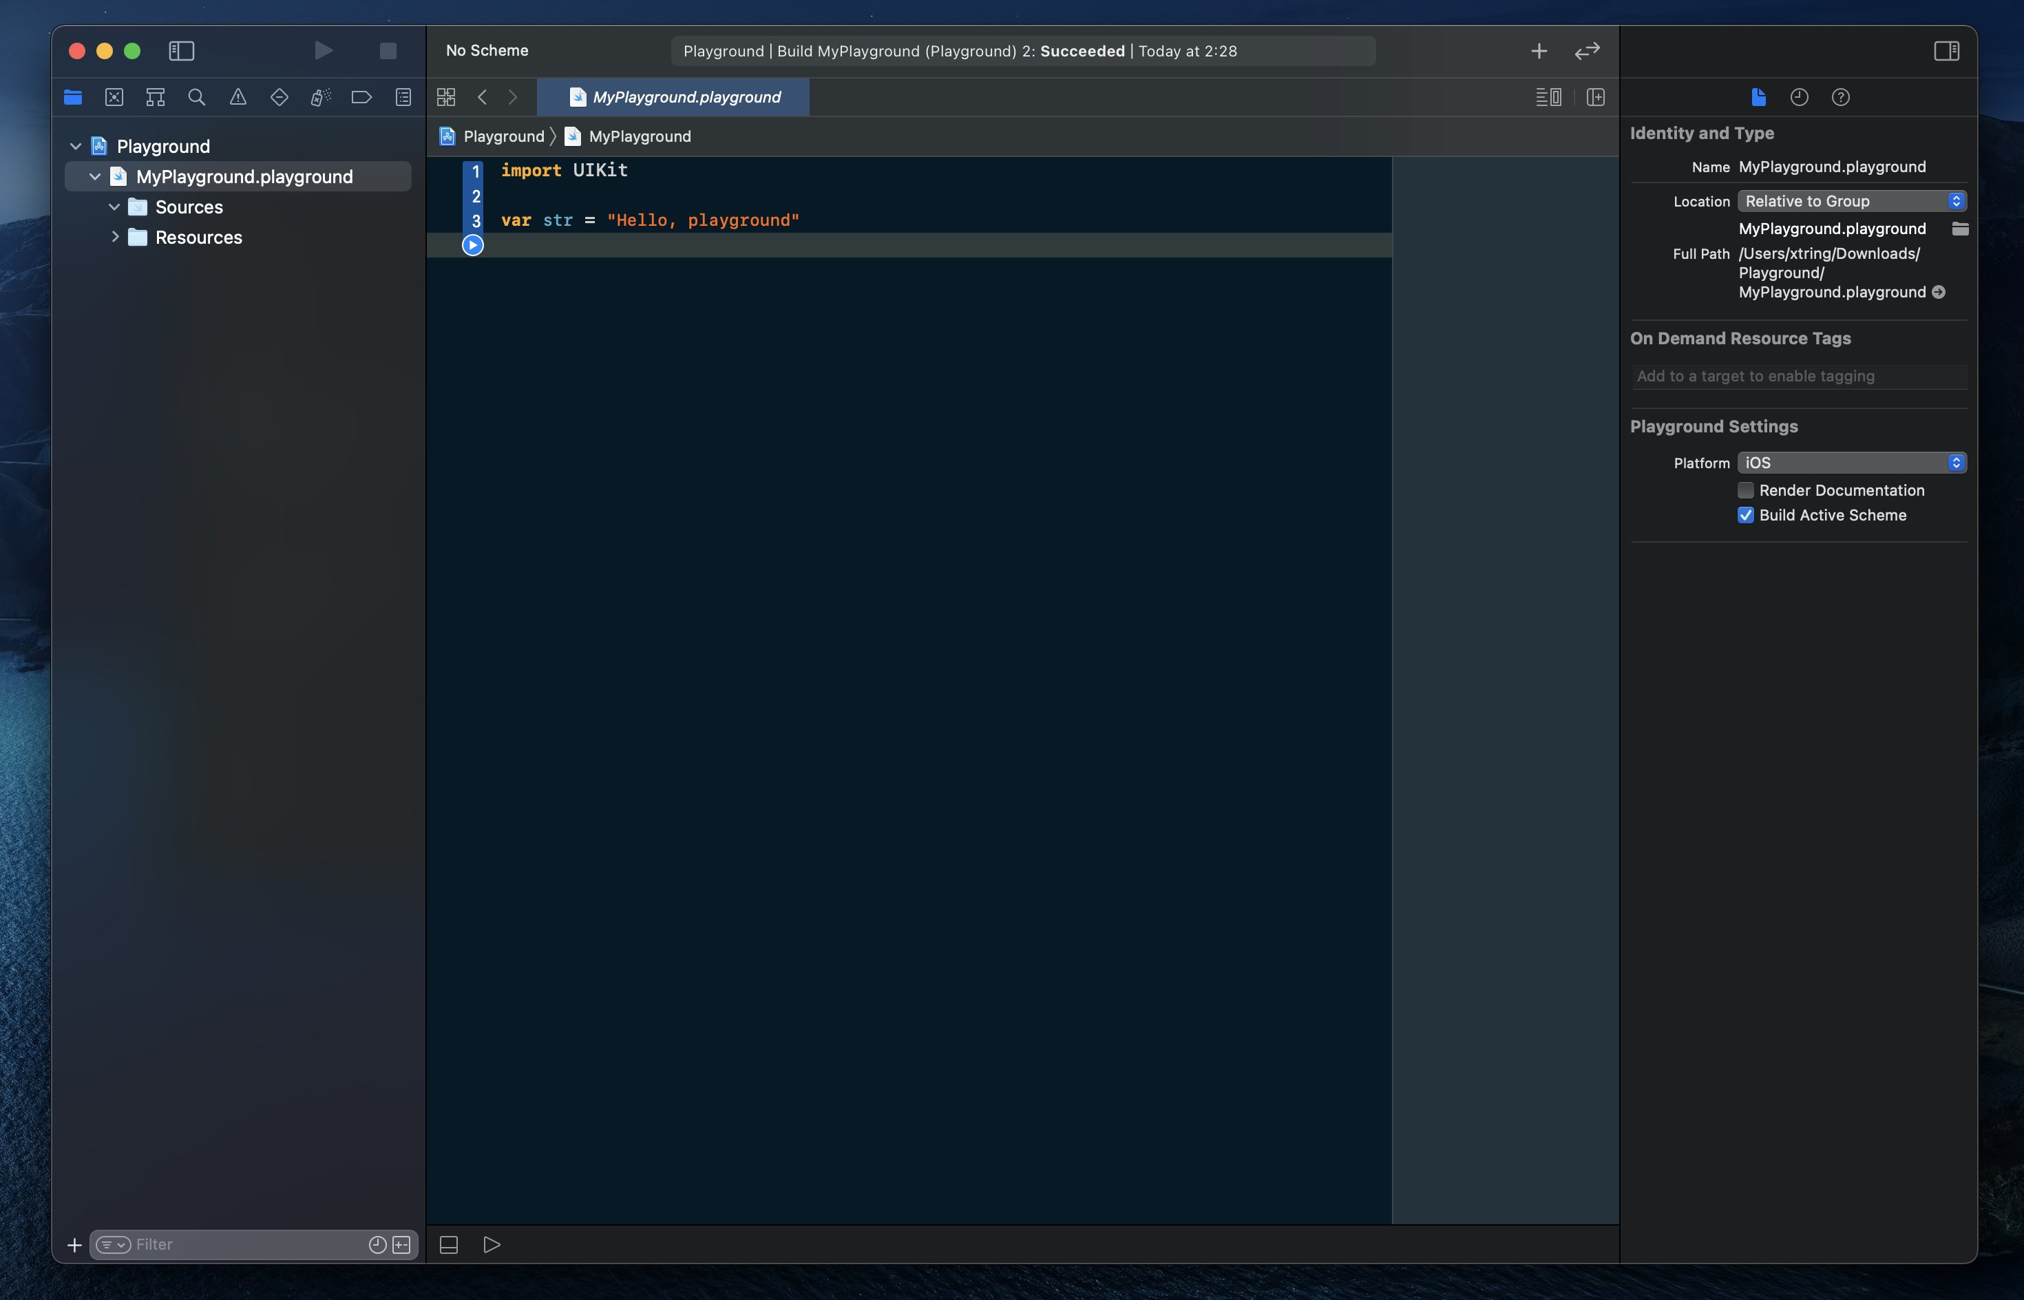Open the Source Control navigator icon

point(114,97)
